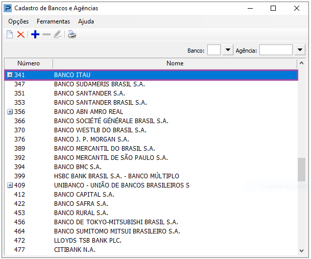The image size is (311, 259).
Task: Expand the 341 BANCO ITAU row
Action: [x=10, y=75]
